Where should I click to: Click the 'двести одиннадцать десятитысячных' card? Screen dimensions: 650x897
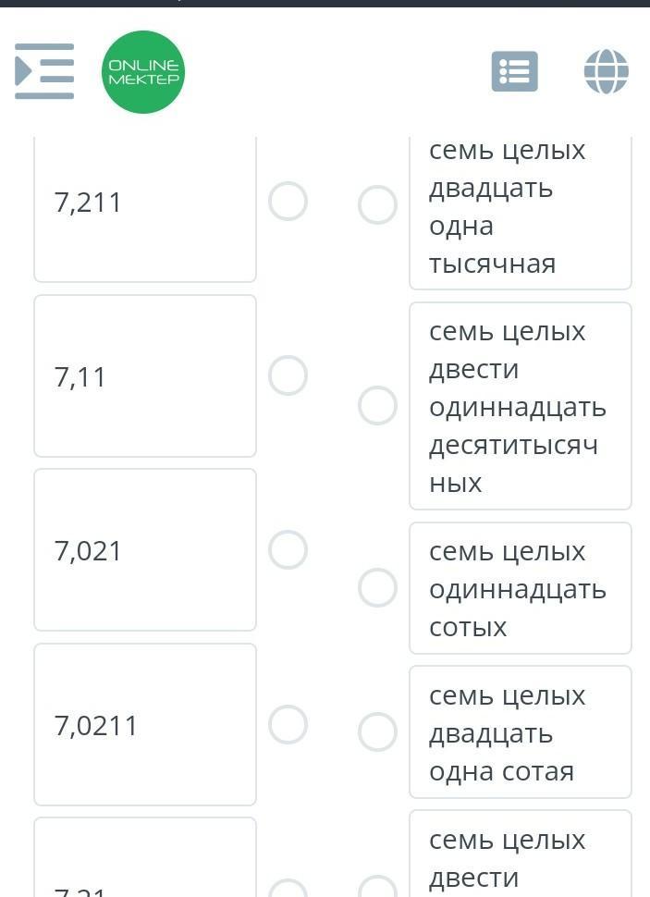pos(521,406)
